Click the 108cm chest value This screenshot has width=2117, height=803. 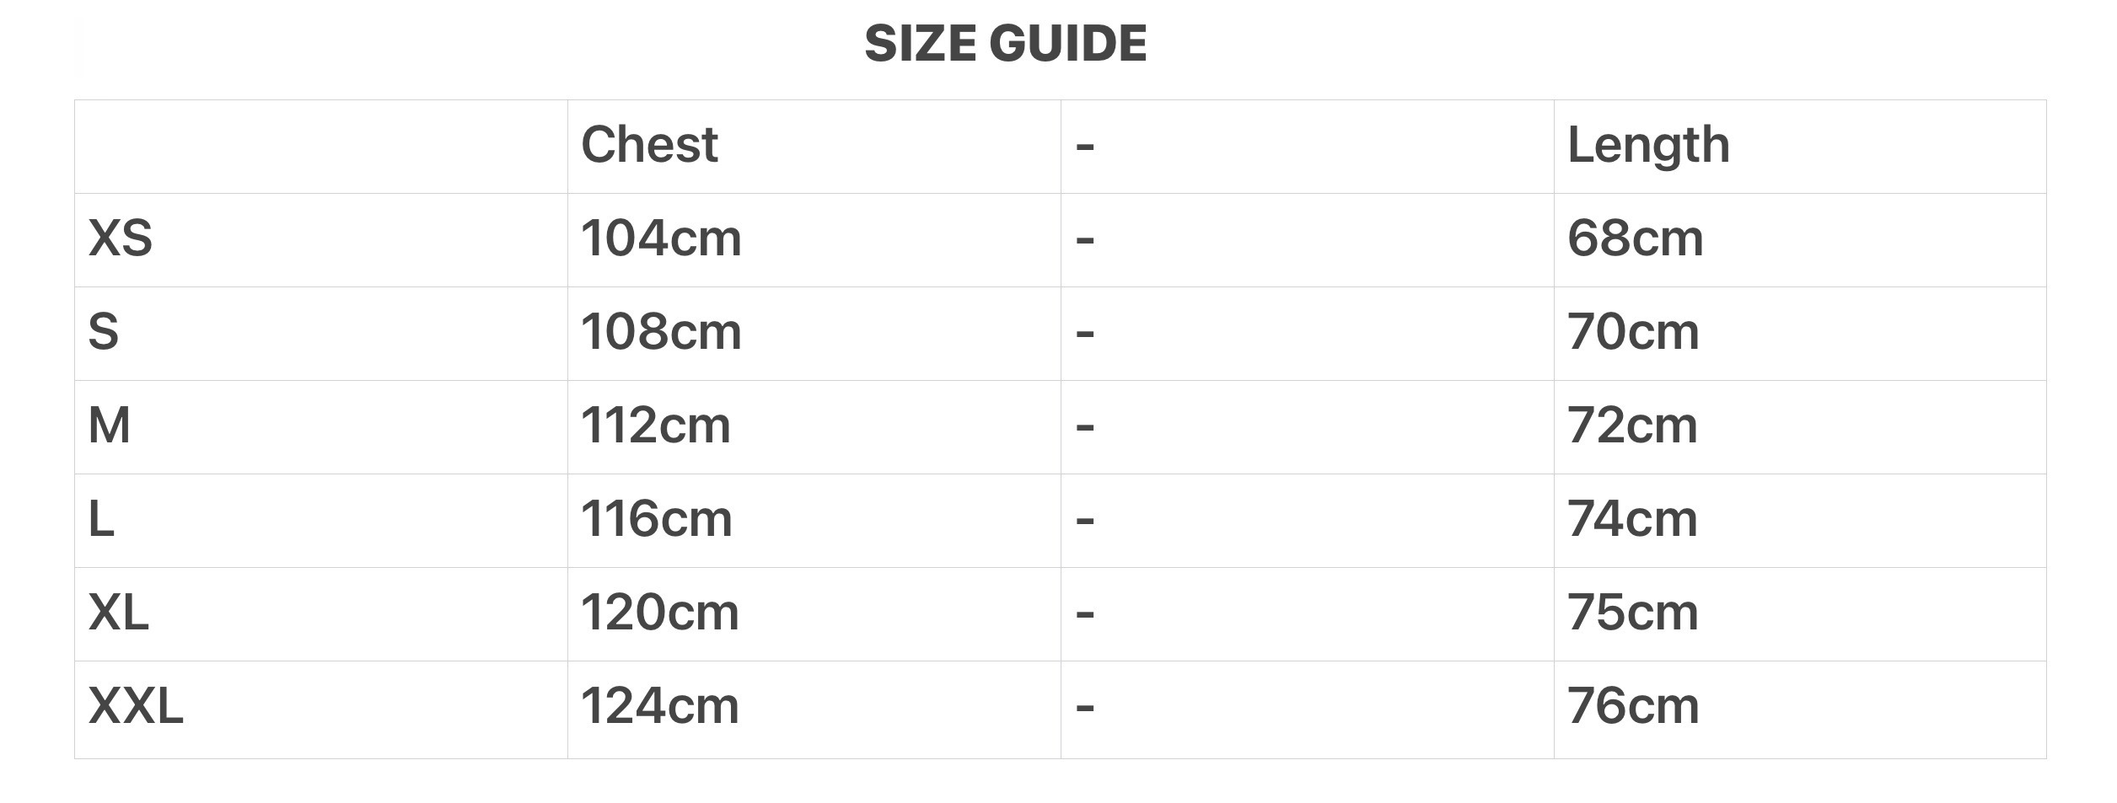click(x=661, y=332)
